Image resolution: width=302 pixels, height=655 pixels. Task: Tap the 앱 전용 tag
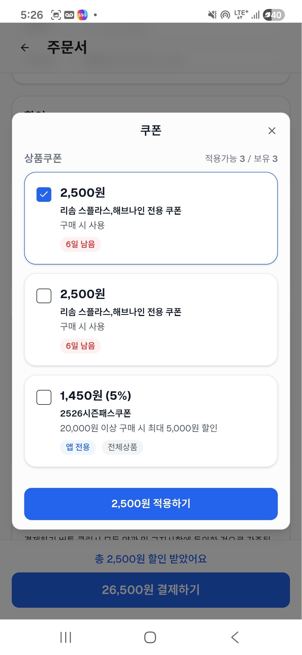point(78,447)
